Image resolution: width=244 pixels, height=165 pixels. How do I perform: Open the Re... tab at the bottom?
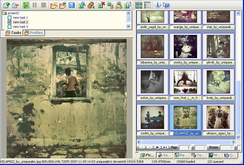point(181,155)
